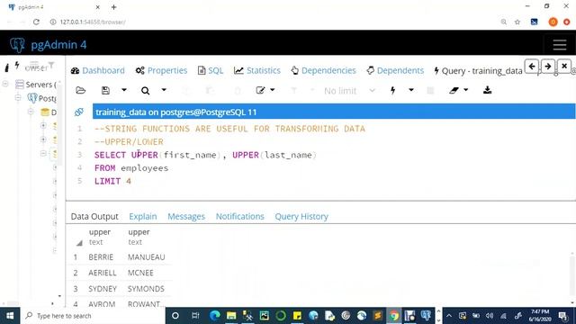The width and height of the screenshot is (576, 324).
Task: Open Chrome from the taskbar
Action: coord(394,316)
